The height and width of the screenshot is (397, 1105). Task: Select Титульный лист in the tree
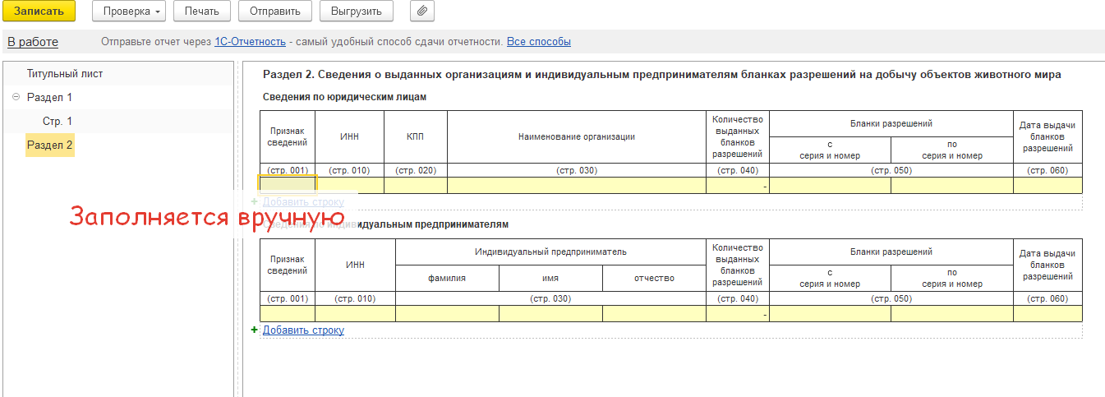click(65, 74)
